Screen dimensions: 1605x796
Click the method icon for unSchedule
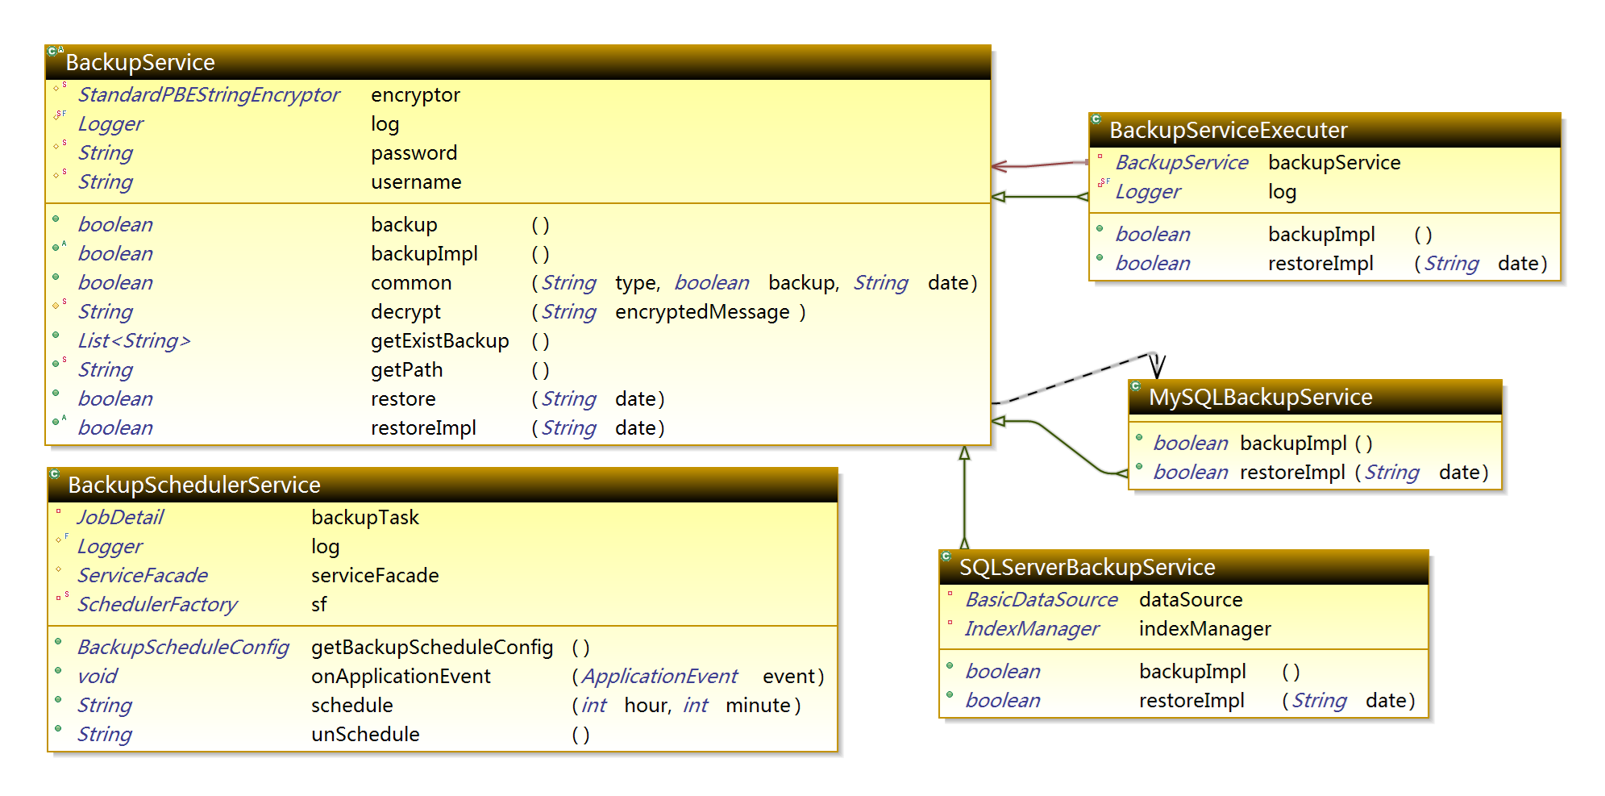pos(58,728)
